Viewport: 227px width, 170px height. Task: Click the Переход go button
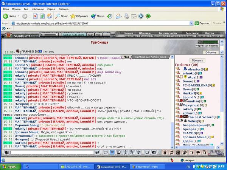202,23
